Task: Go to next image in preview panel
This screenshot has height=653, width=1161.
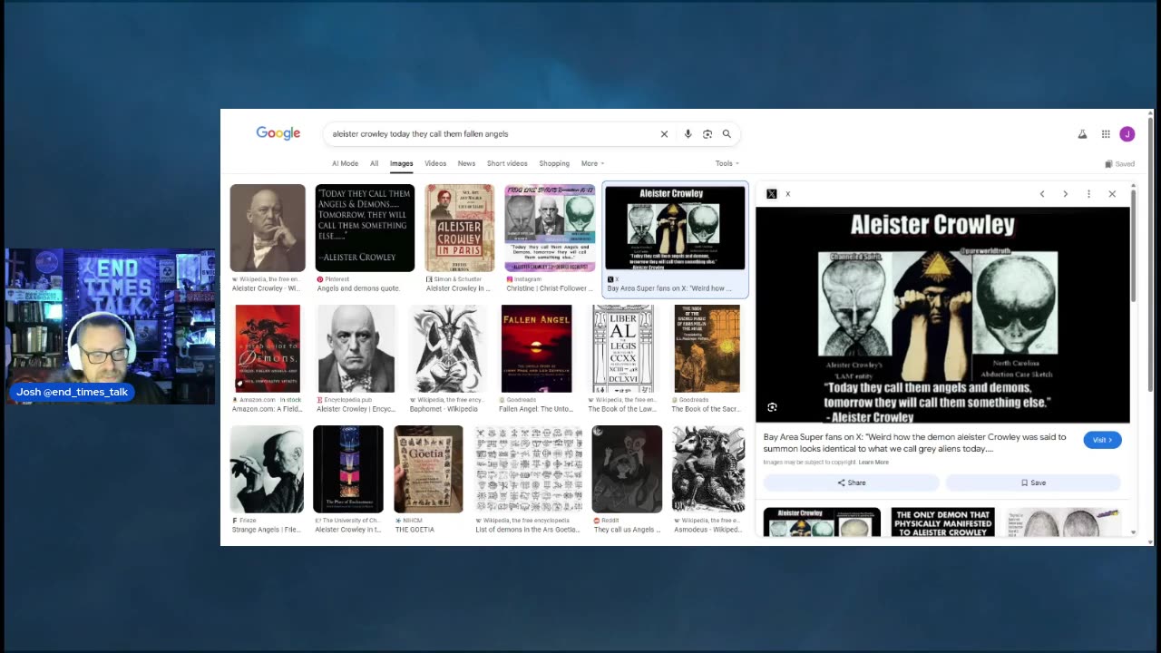Action: click(1066, 194)
